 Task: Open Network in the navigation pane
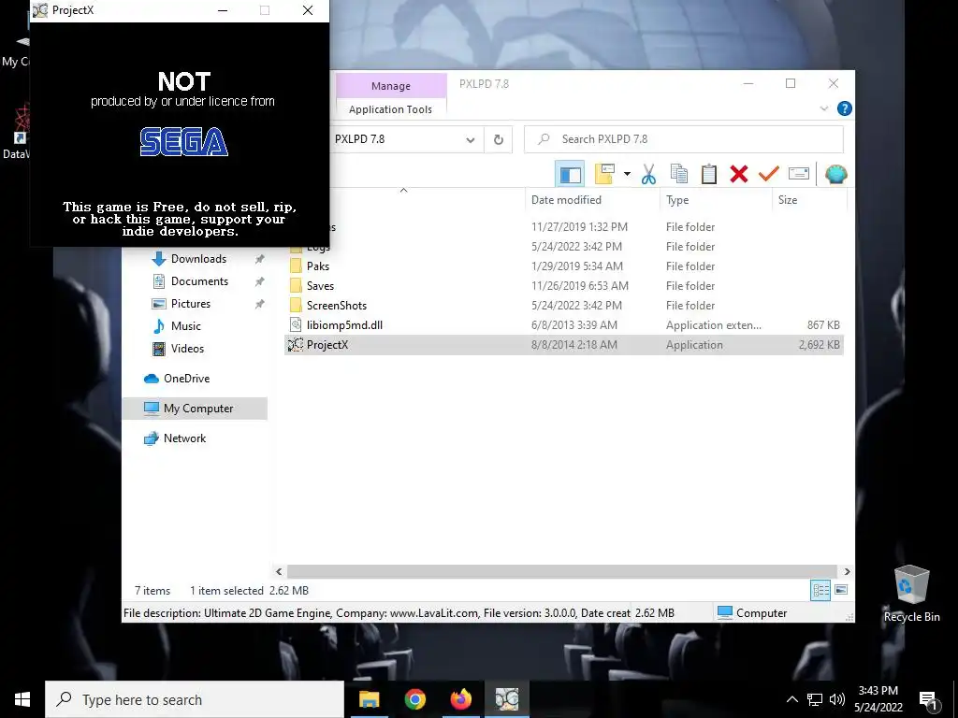184,438
